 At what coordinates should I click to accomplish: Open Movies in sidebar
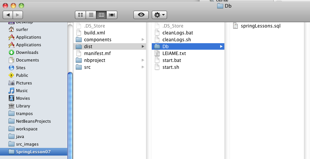(34, 98)
